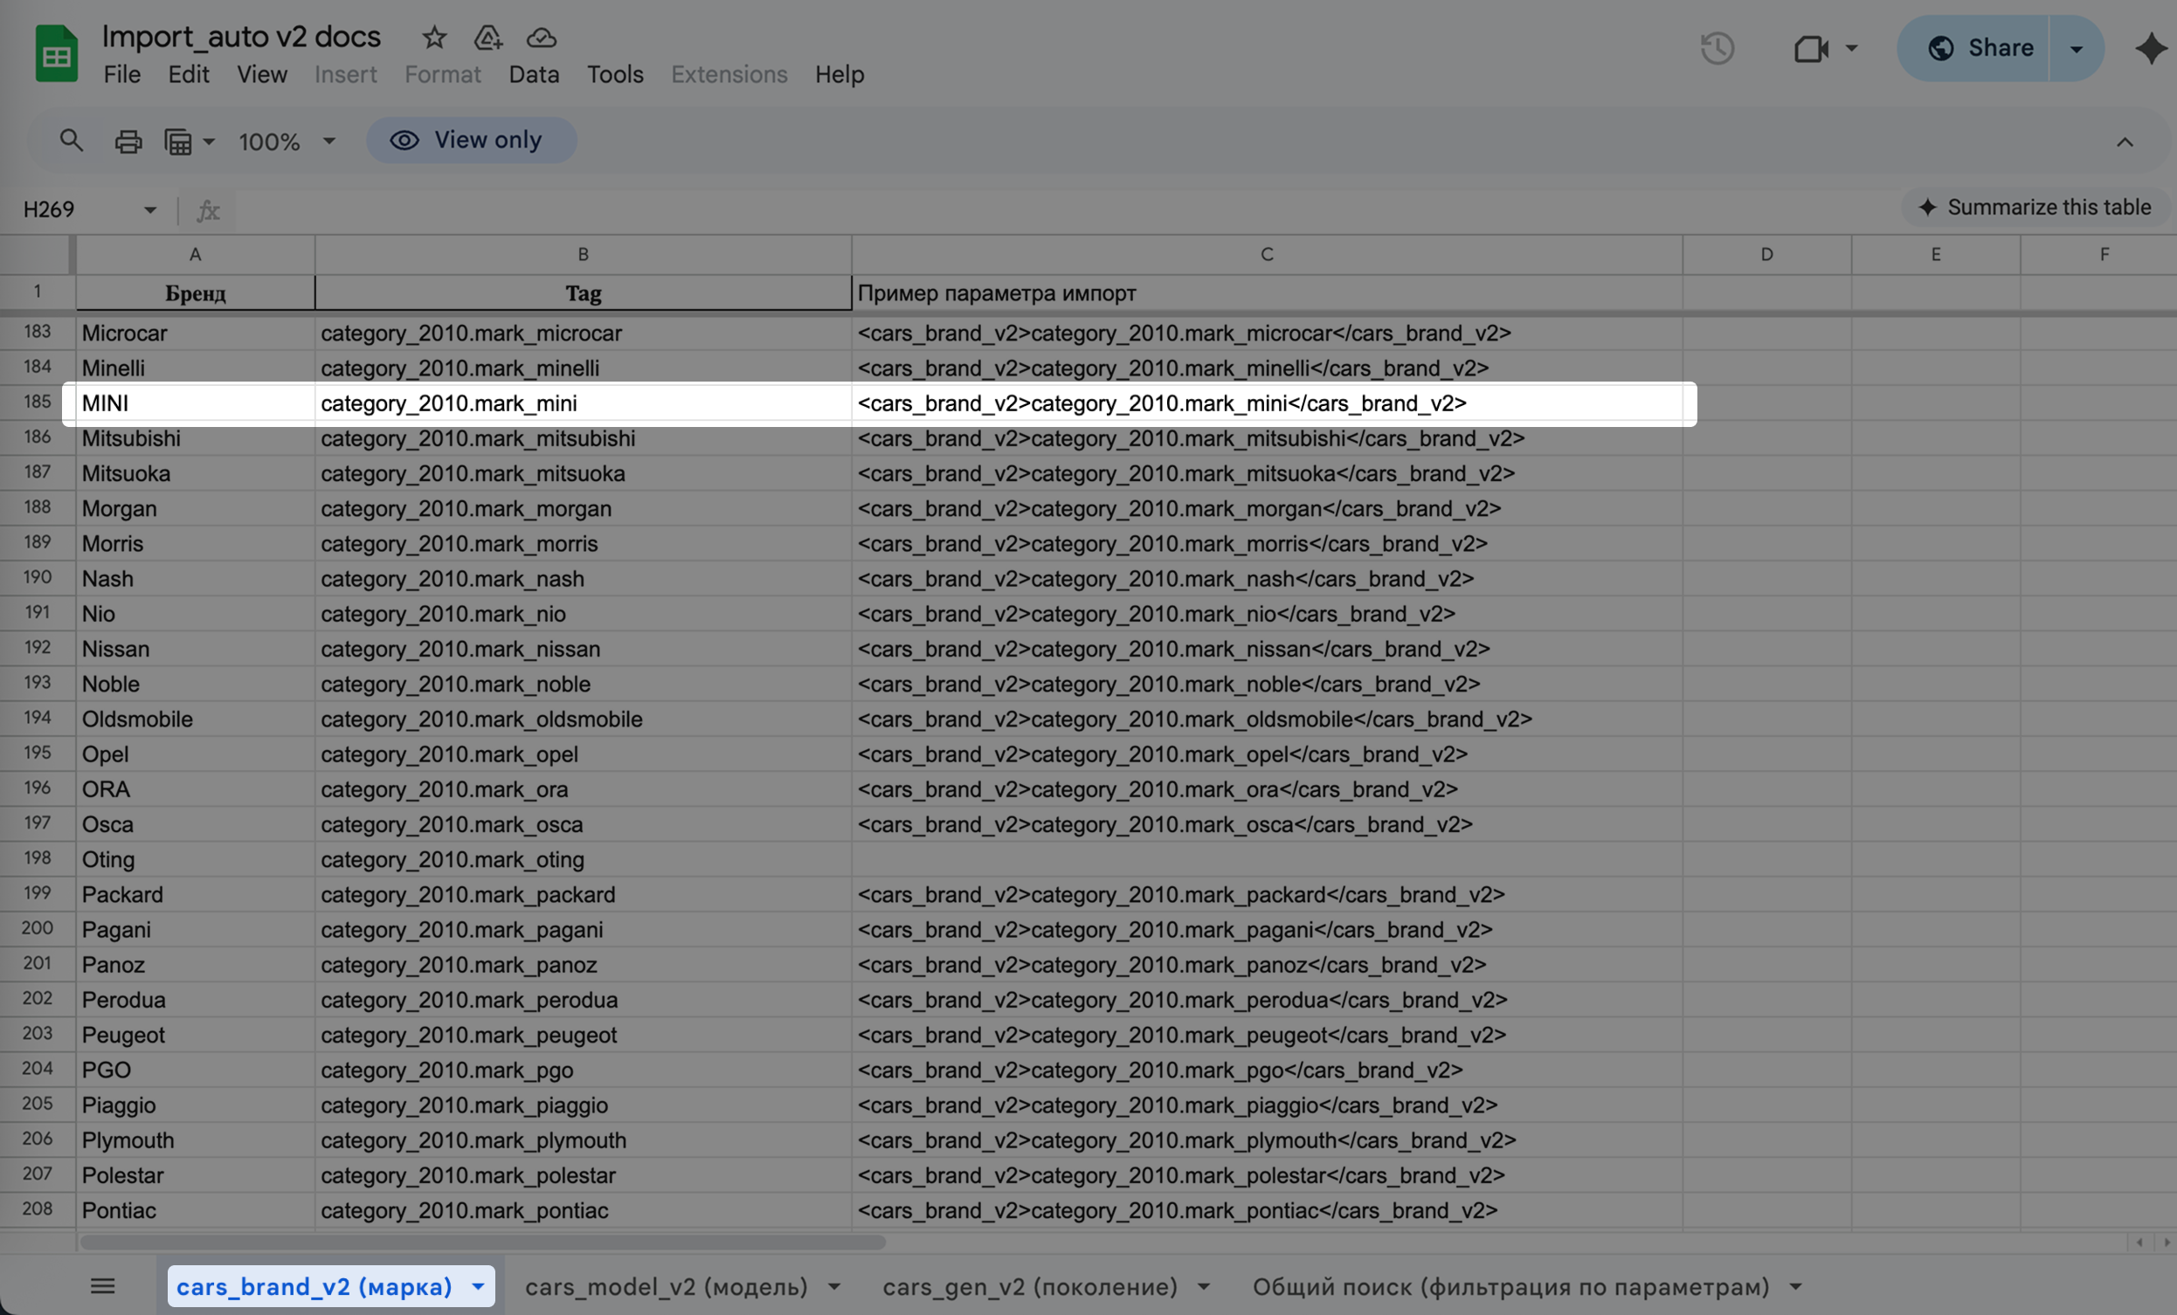Viewport: 2177px width, 1315px height.
Task: Click the star icon to favorite document
Action: [434, 37]
